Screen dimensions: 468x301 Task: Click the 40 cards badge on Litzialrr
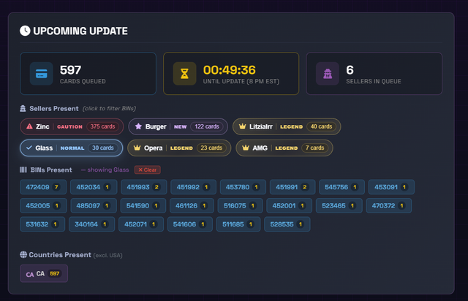click(321, 126)
